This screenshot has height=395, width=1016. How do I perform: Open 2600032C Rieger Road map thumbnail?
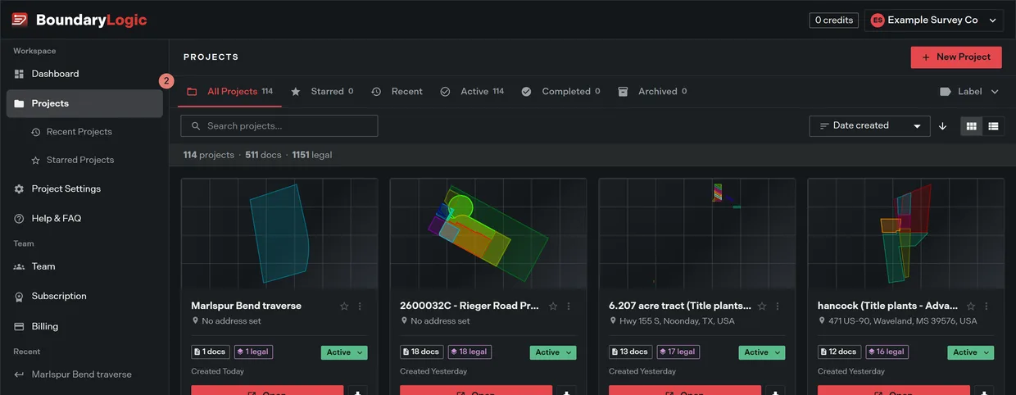click(488, 234)
